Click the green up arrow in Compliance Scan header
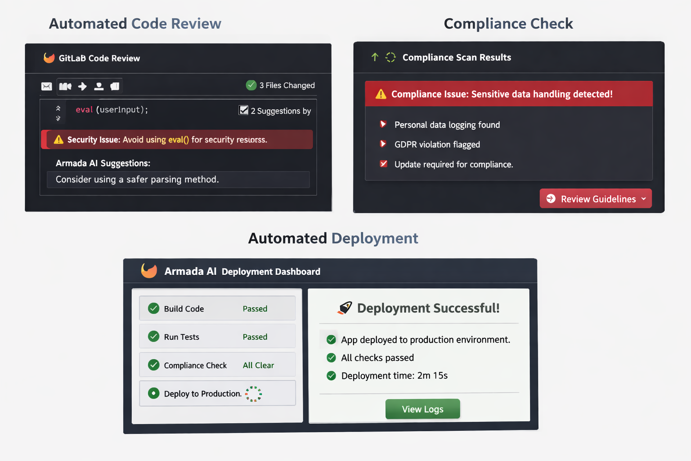 point(375,57)
